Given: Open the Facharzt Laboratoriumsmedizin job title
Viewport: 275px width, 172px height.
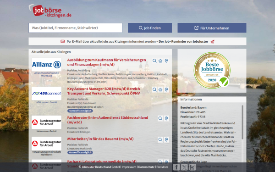Looking at the screenshot, I should (102, 161).
